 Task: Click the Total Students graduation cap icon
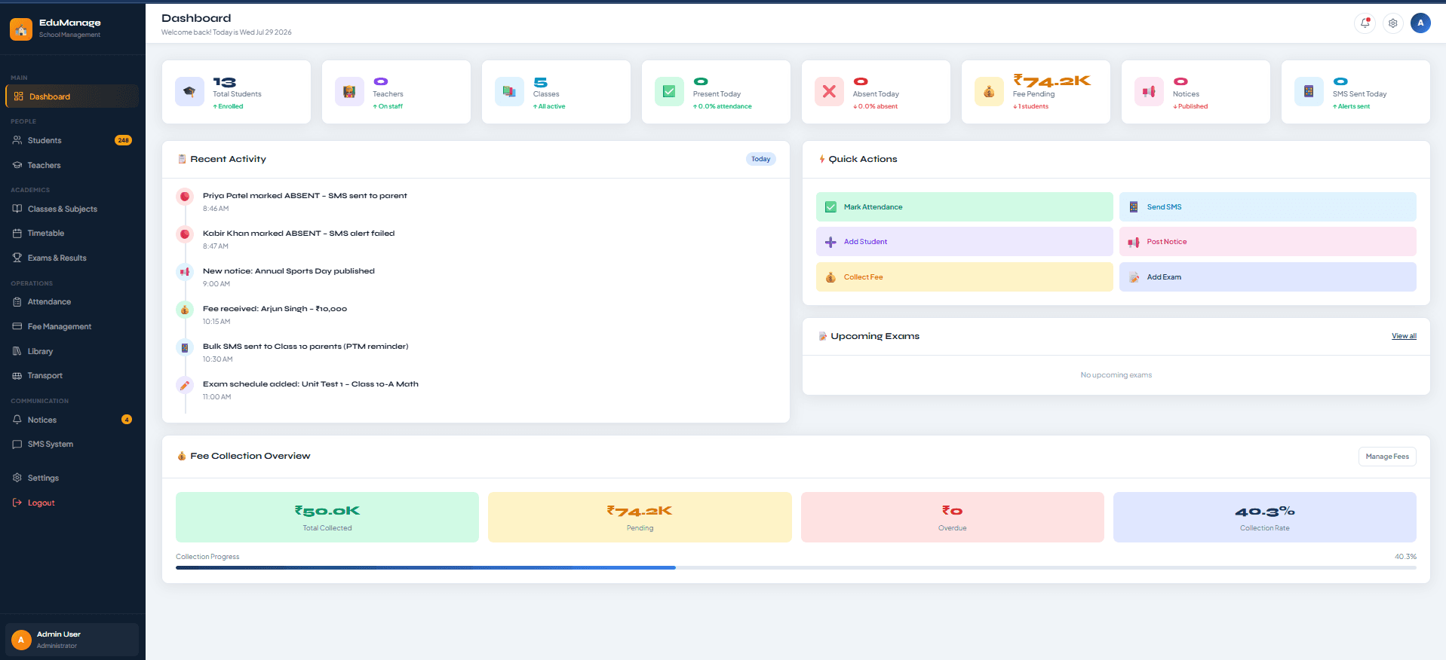[x=189, y=92]
